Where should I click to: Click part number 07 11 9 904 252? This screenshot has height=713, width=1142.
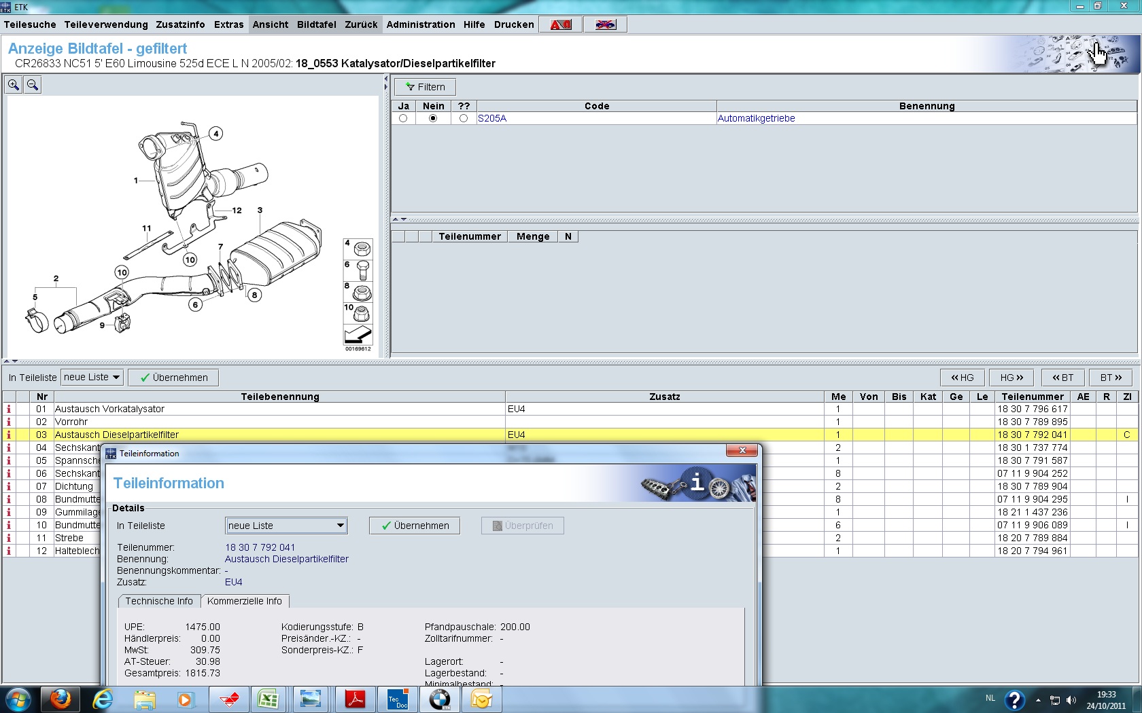tap(1033, 473)
